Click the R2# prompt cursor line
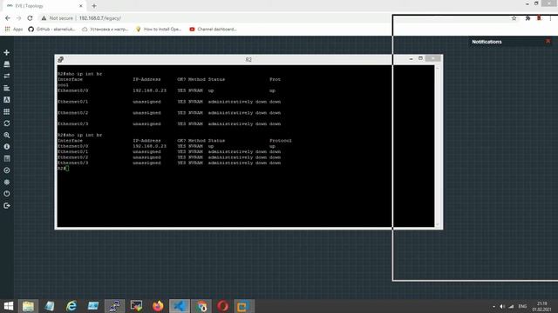This screenshot has height=313, width=558. pyautogui.click(x=63, y=168)
